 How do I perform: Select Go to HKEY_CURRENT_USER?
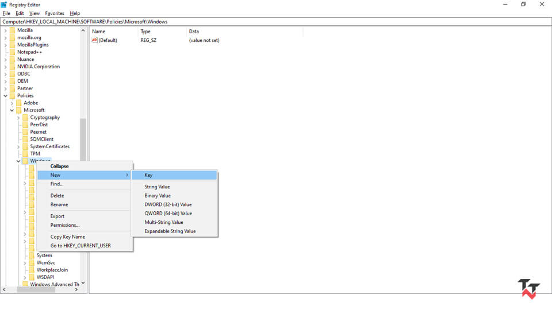pyautogui.click(x=85, y=246)
